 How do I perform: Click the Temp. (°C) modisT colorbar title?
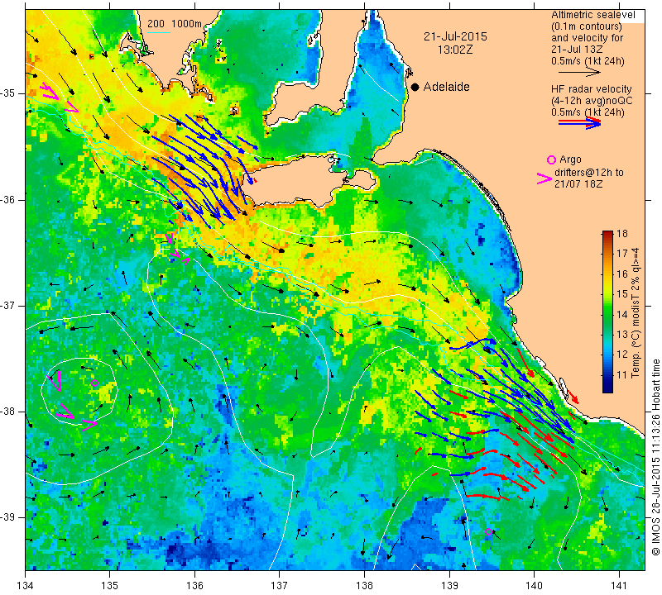635,312
